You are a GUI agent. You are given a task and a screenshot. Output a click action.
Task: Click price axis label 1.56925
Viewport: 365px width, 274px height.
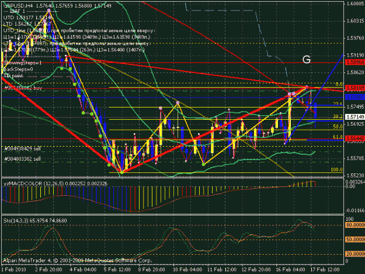(356, 124)
